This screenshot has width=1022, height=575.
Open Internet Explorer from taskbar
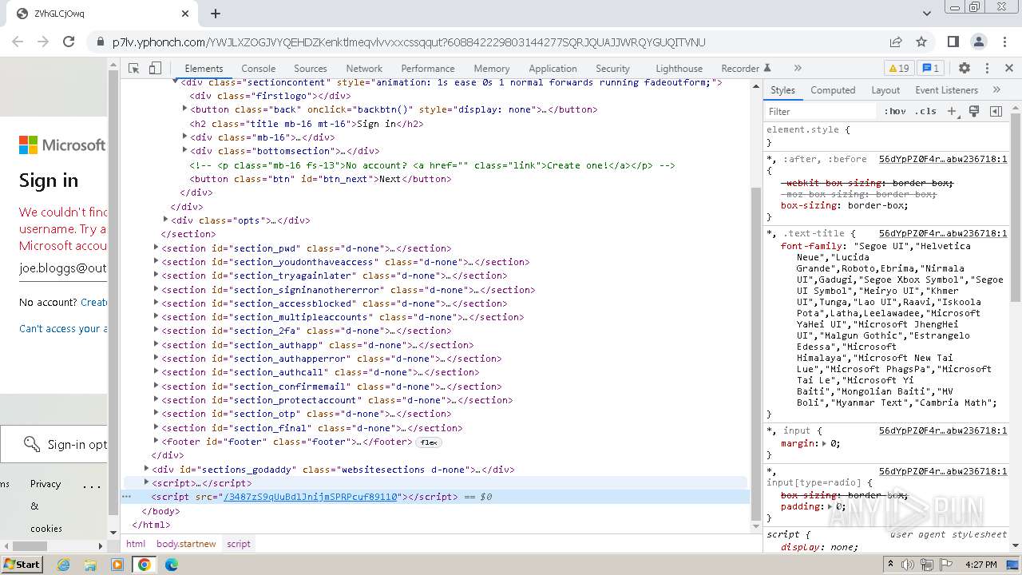[63, 565]
